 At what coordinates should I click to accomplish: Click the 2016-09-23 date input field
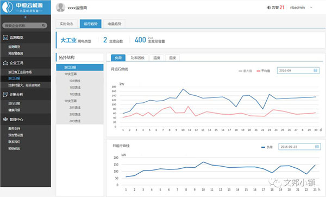(299, 147)
